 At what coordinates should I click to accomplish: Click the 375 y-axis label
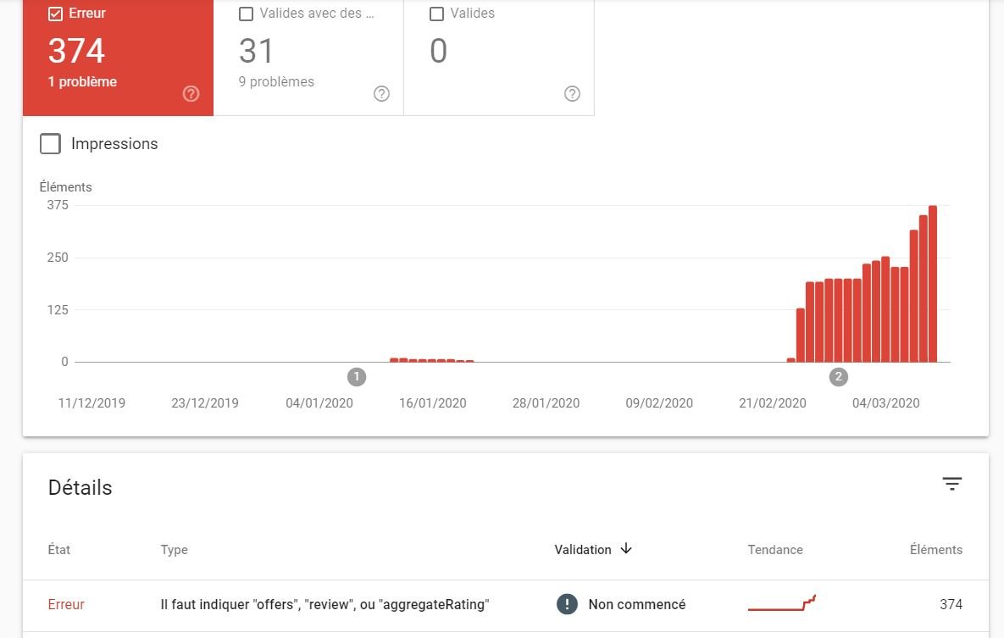(58, 205)
